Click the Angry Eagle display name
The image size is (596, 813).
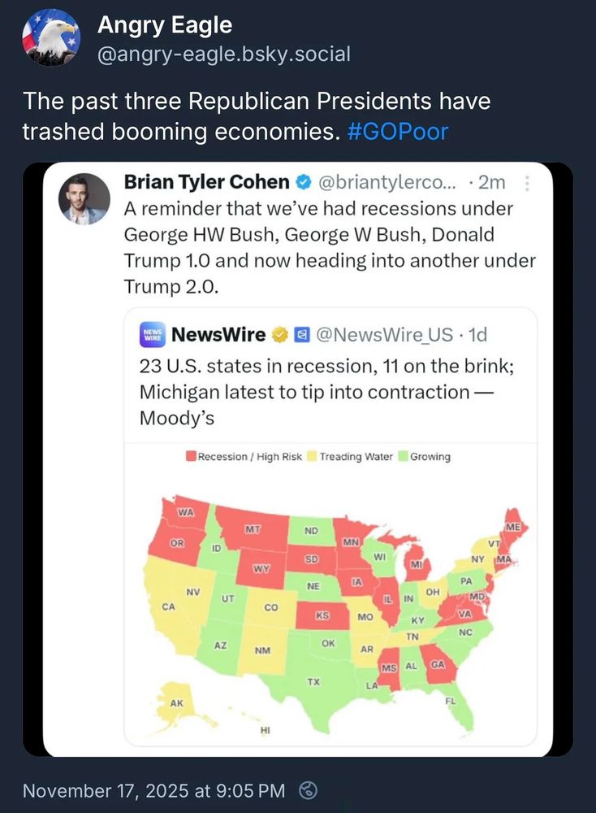pos(165,25)
